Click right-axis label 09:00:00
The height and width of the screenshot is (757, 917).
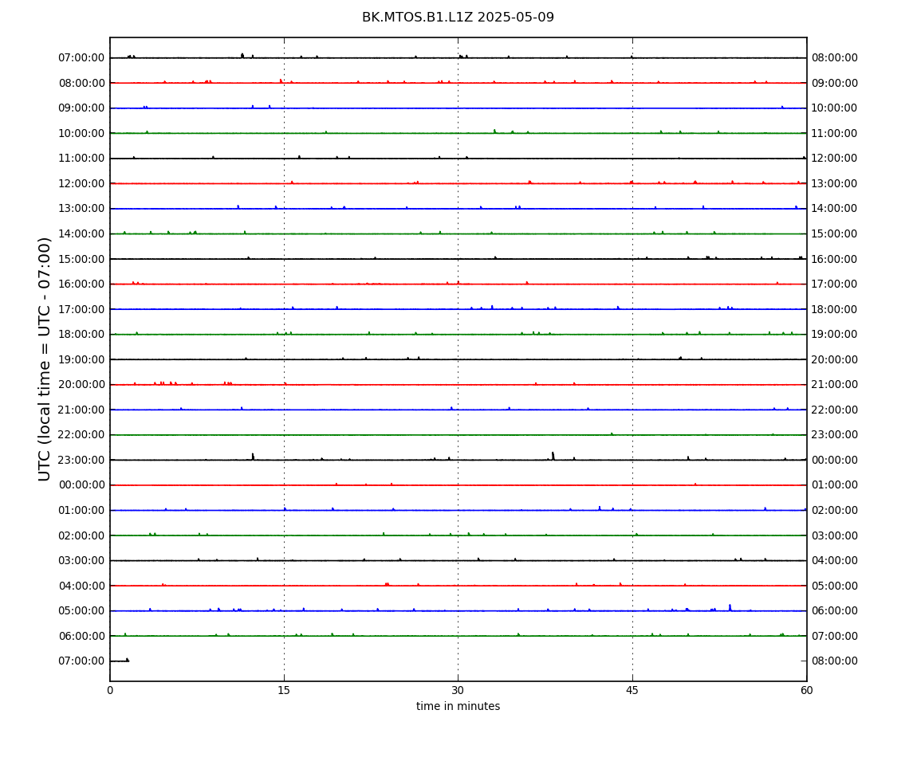pyautogui.click(x=835, y=83)
